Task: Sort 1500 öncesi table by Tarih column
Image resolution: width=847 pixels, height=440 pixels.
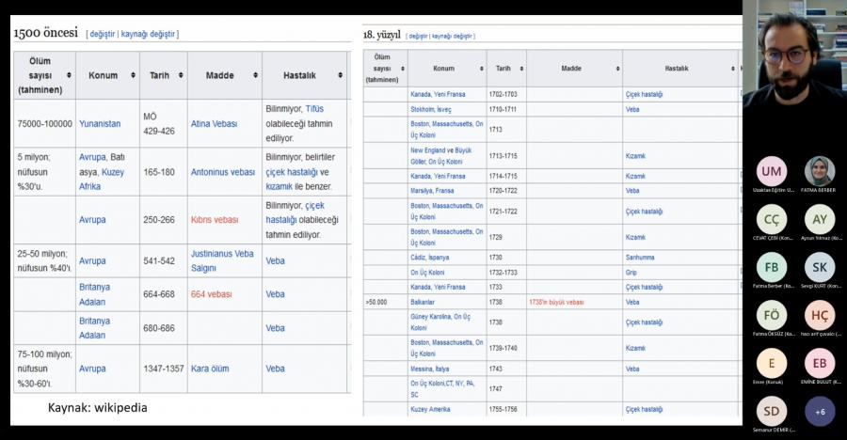Action: coord(179,75)
